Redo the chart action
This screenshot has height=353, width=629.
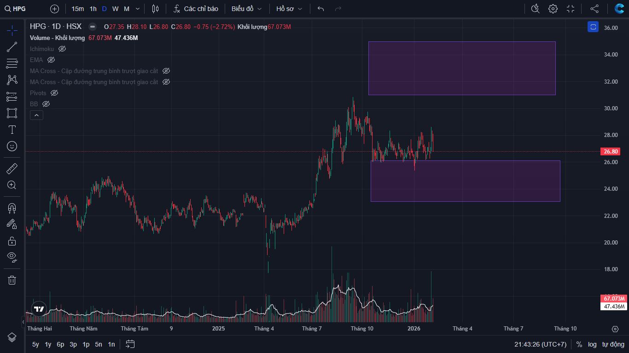point(338,9)
